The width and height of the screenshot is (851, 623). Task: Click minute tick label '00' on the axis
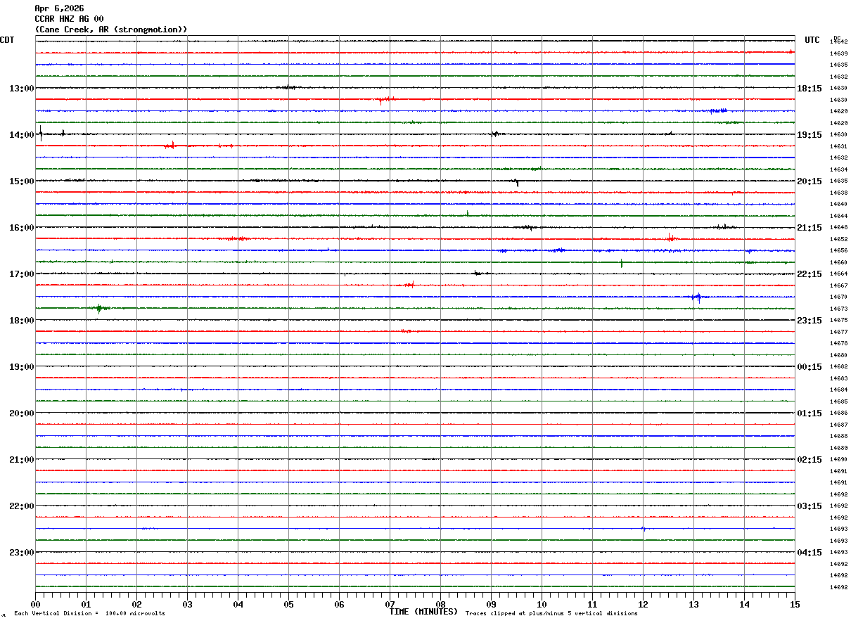[35, 604]
